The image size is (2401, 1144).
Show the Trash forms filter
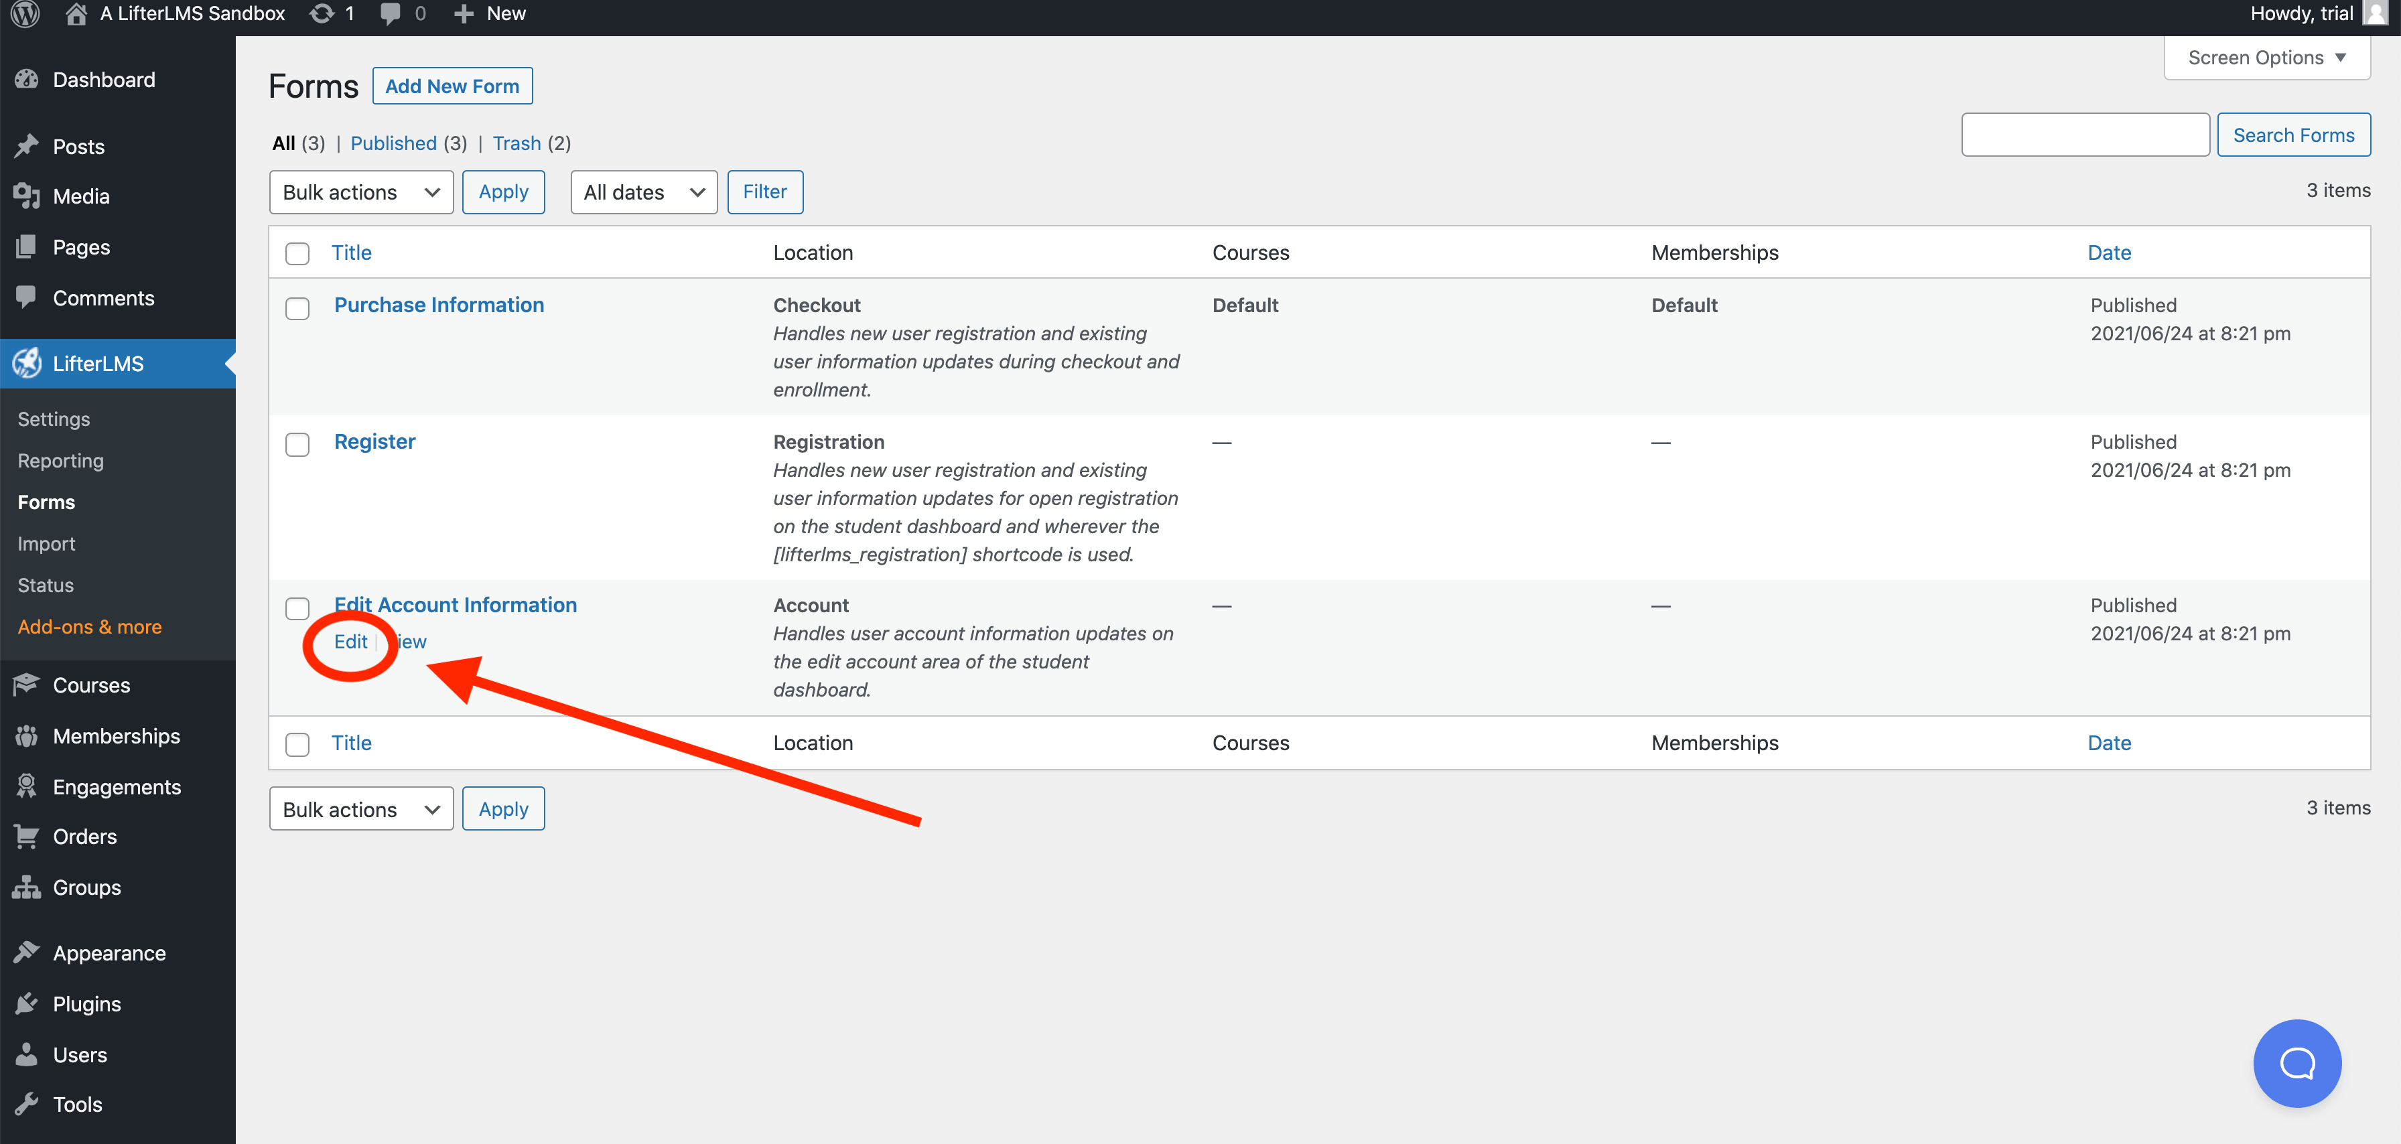tap(517, 143)
